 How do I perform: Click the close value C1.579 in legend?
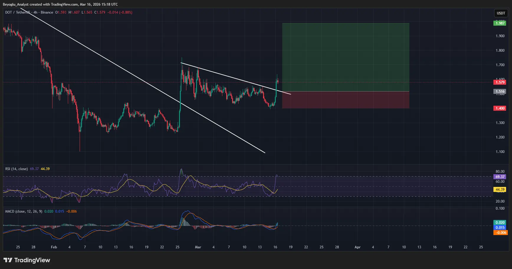100,12
